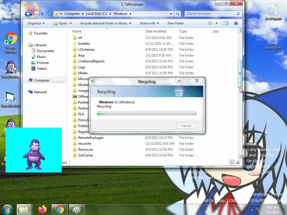Select the Logs folder
Viewport: 287px width, 215px height.
click(82, 67)
